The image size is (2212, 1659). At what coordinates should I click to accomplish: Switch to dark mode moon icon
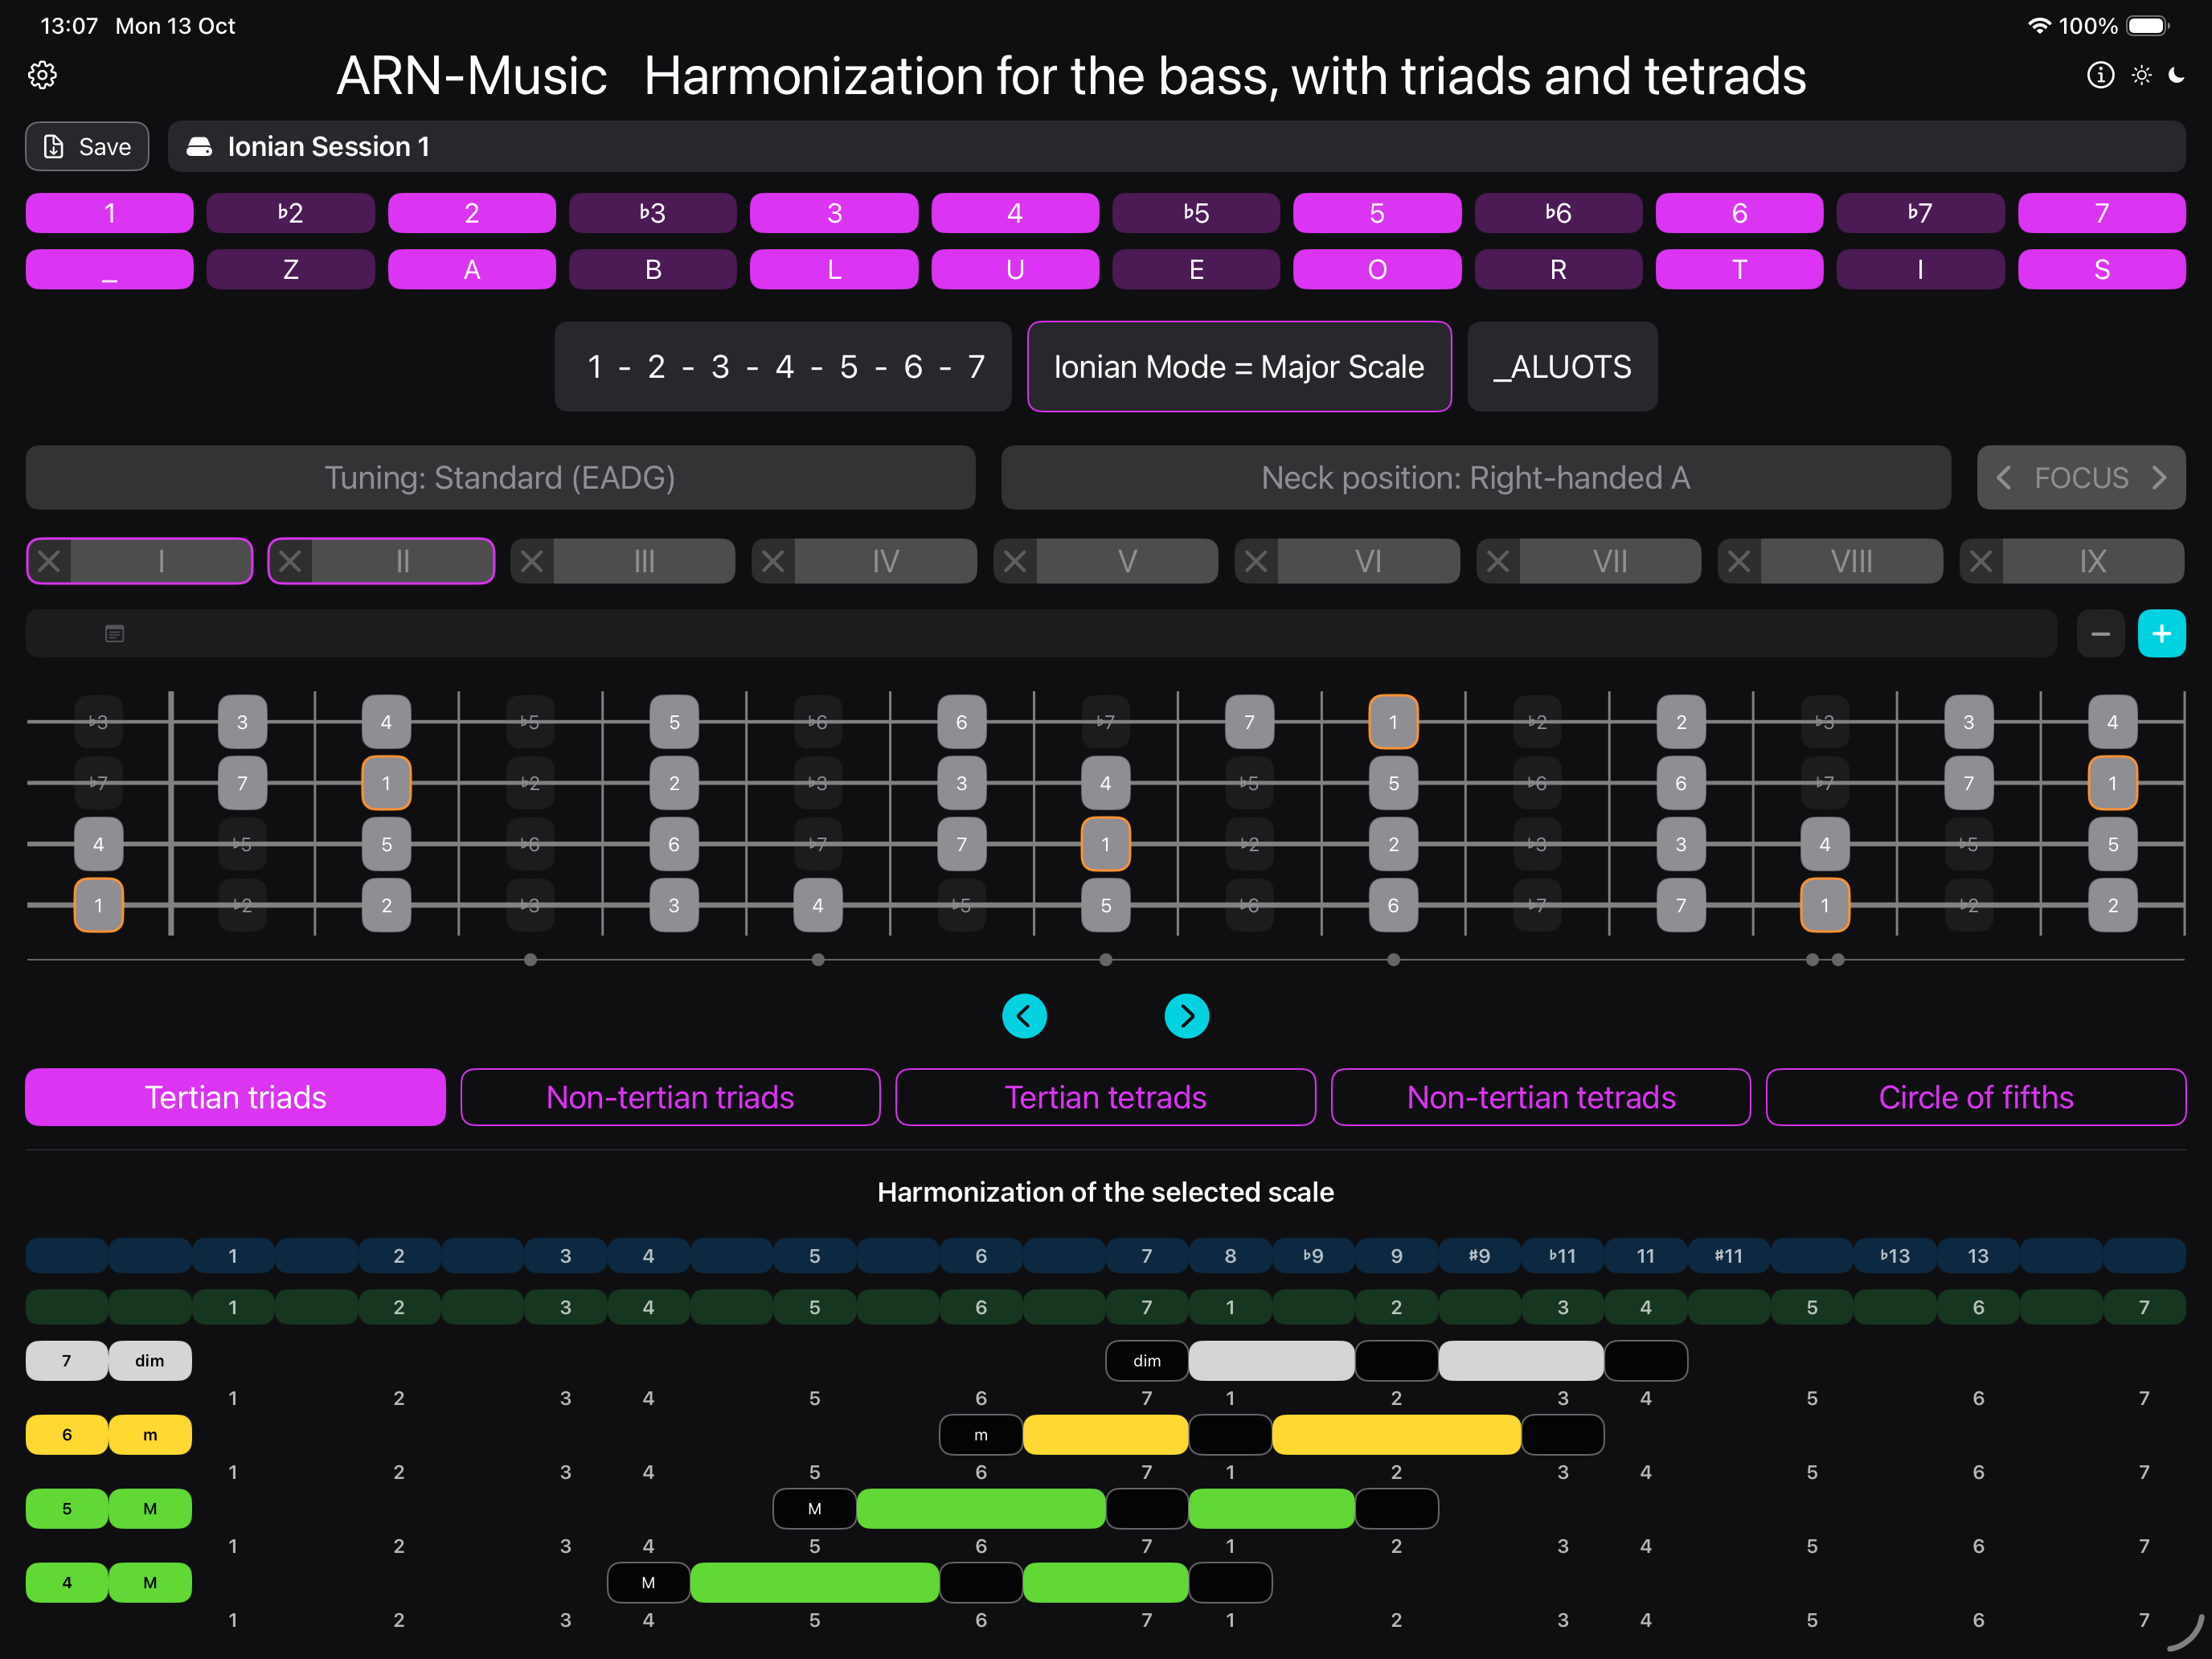point(2176,75)
